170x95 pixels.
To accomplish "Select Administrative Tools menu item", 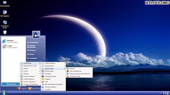I will click(30, 66).
